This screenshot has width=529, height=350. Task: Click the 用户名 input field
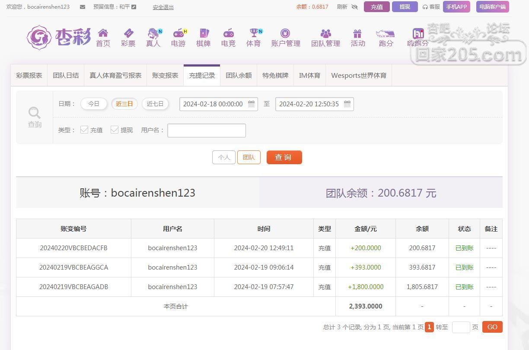click(207, 130)
